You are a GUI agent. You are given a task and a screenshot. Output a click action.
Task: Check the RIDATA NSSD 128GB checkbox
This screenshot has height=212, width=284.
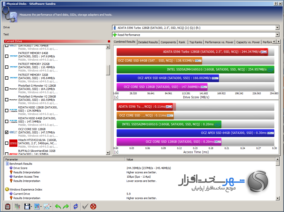coord(7,110)
